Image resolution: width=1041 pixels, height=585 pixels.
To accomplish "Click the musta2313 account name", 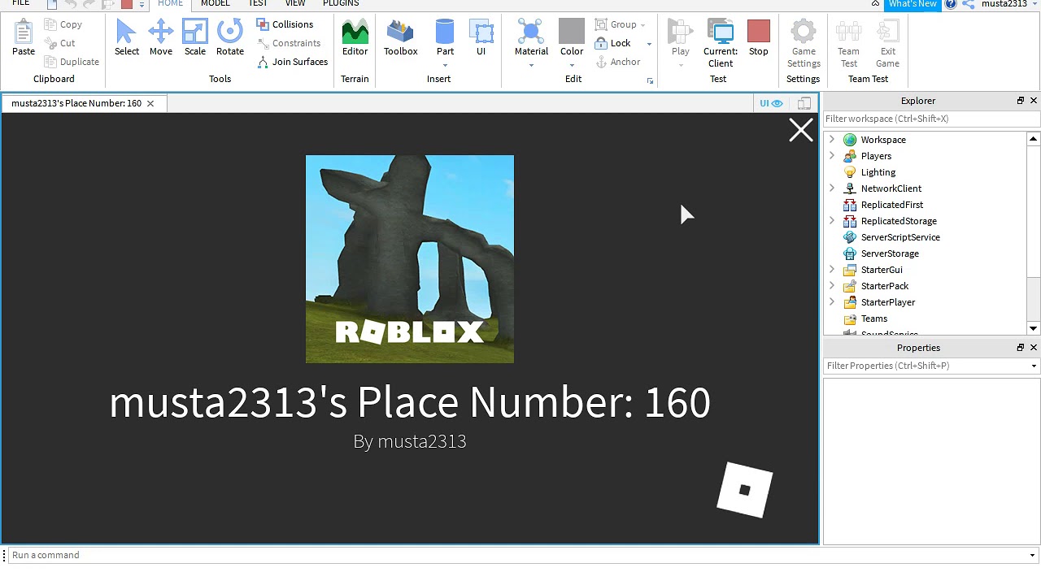I will click(x=1004, y=4).
